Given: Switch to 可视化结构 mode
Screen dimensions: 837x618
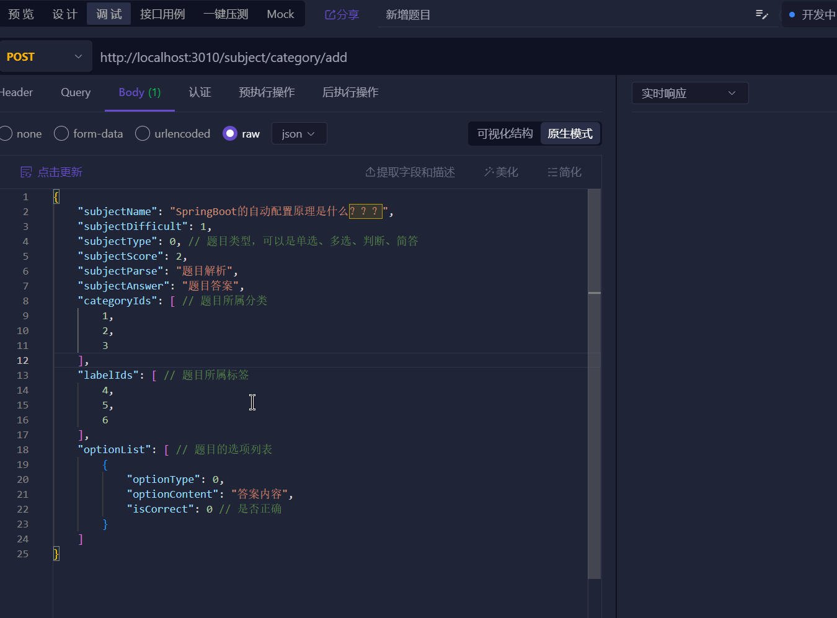Looking at the screenshot, I should [505, 134].
